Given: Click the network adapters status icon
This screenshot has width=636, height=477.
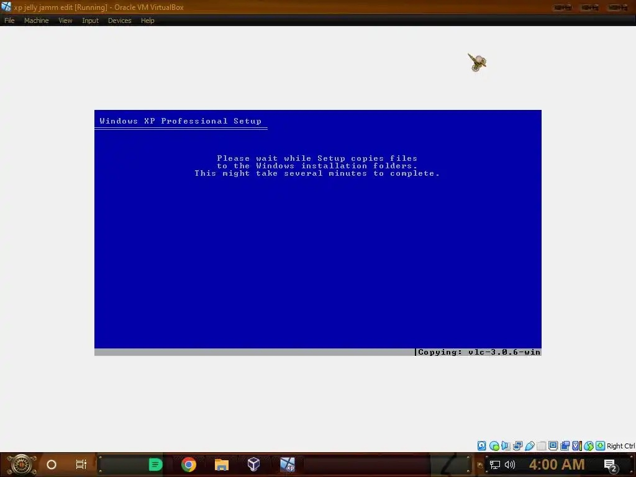Looking at the screenshot, I should (x=517, y=446).
